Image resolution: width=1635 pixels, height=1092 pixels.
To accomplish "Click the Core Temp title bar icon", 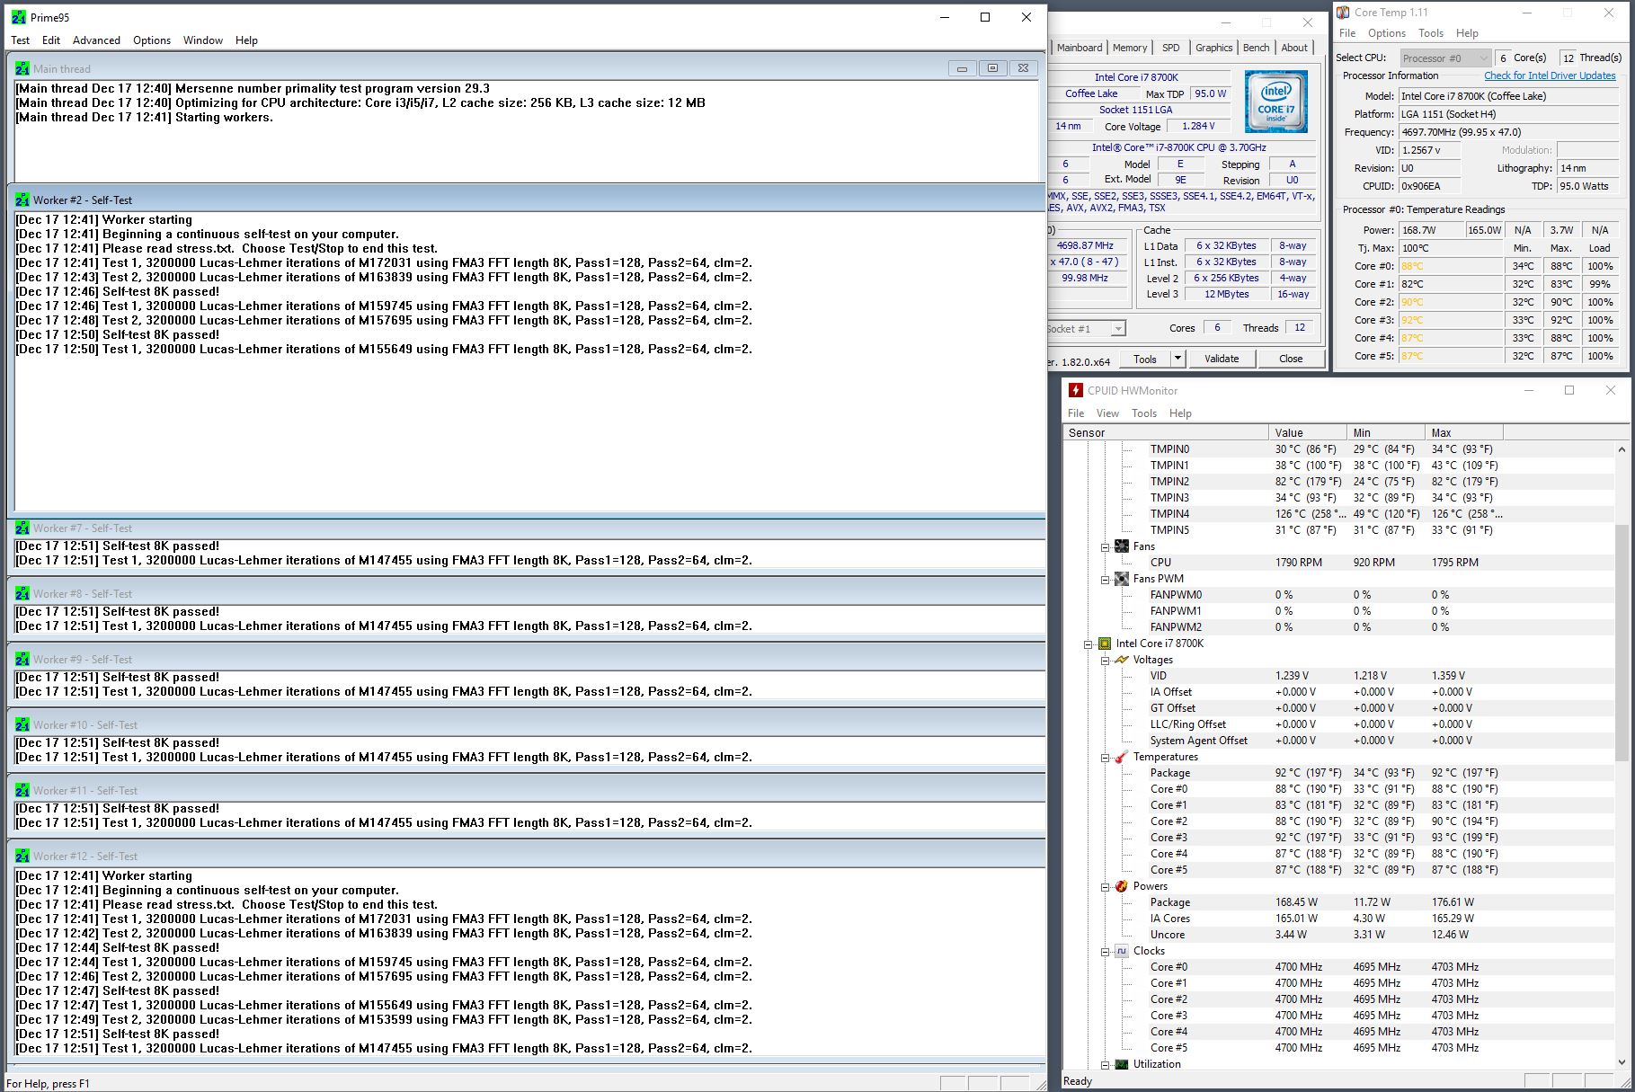I will (x=1343, y=13).
